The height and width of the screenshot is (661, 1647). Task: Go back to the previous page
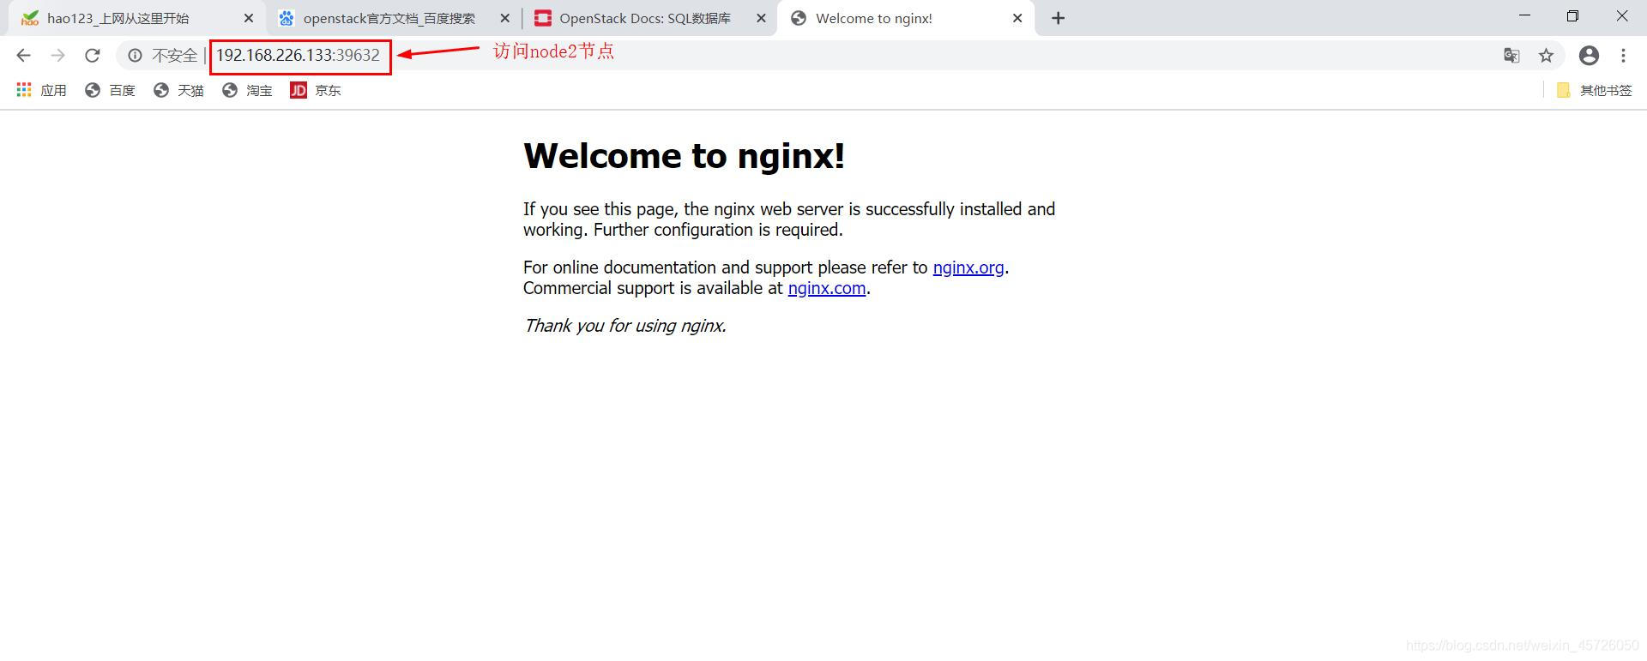click(x=23, y=56)
